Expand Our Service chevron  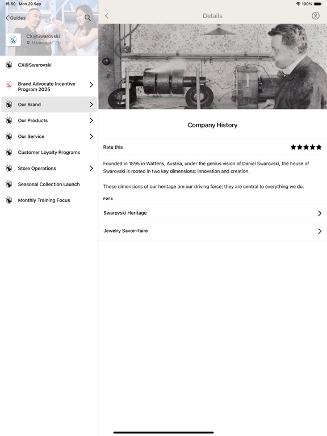(x=91, y=136)
